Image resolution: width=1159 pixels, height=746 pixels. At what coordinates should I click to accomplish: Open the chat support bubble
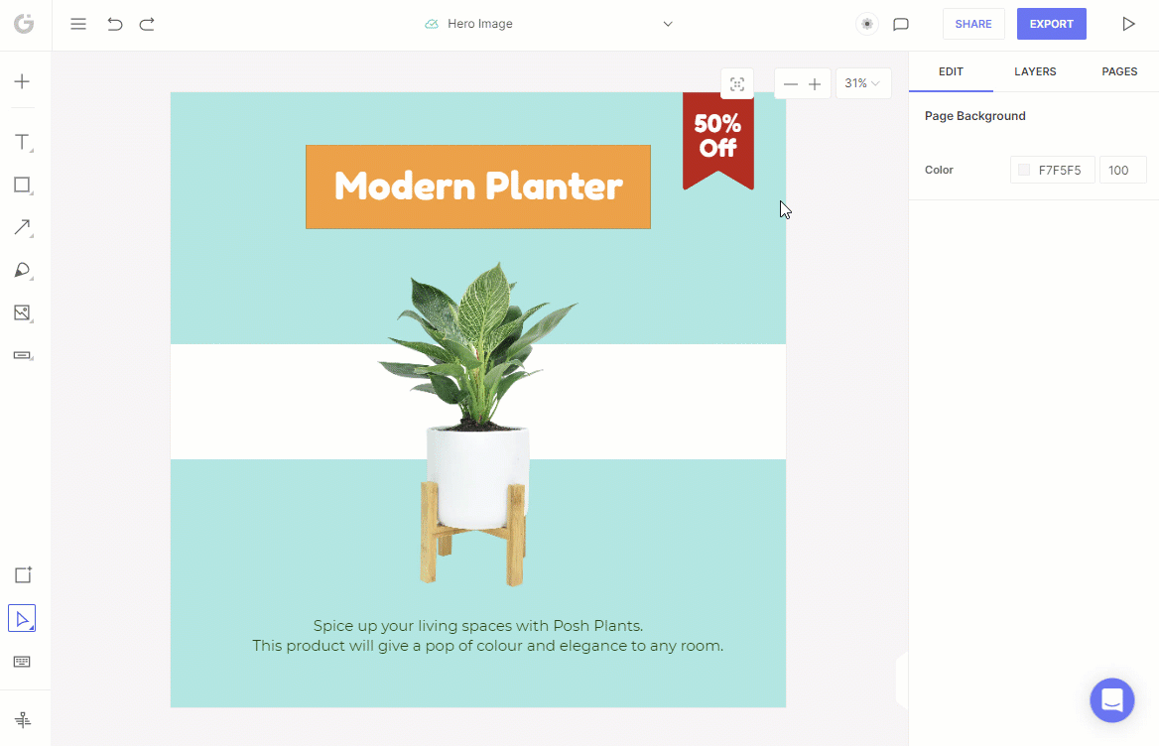click(x=1111, y=700)
